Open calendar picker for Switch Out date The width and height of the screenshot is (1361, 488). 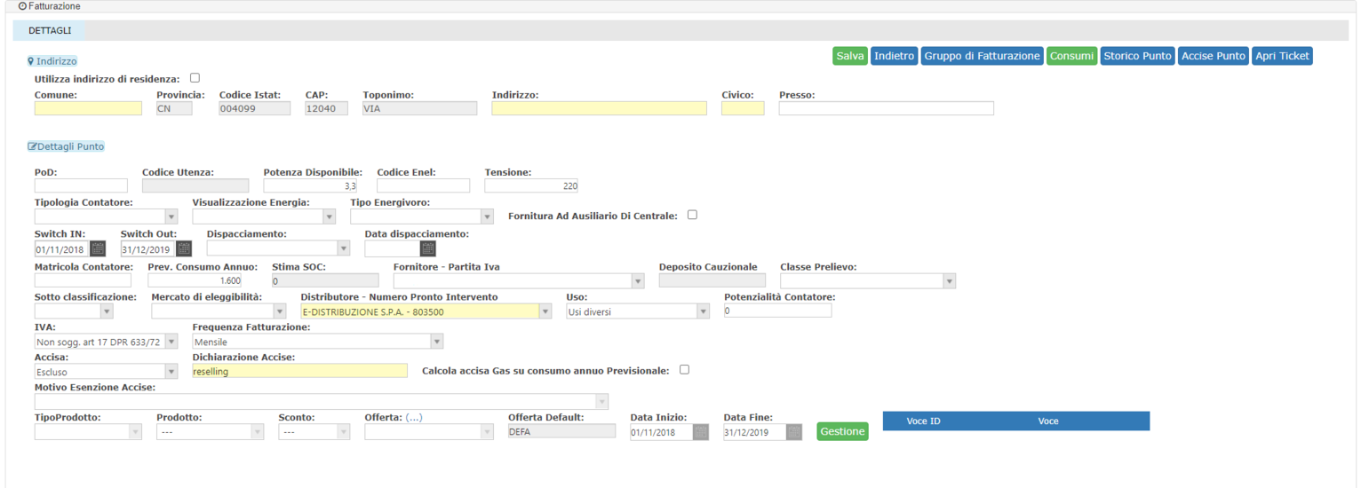(x=184, y=248)
